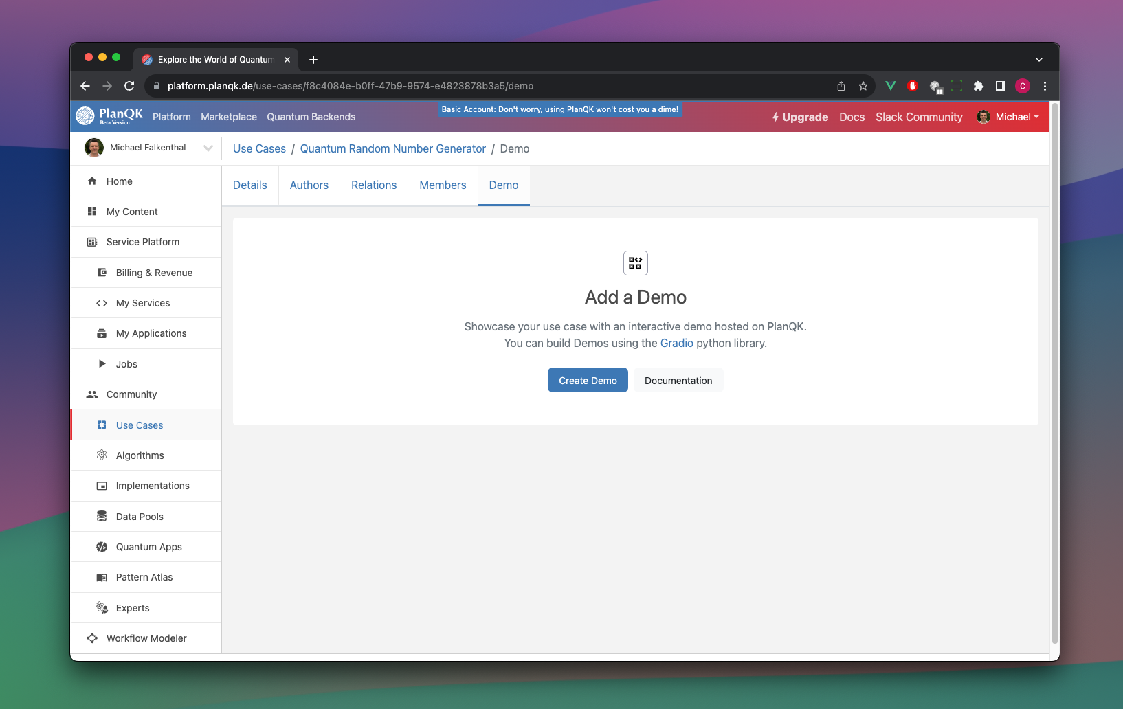
Task: Open the Michael user menu dropdown
Action: tap(1008, 117)
